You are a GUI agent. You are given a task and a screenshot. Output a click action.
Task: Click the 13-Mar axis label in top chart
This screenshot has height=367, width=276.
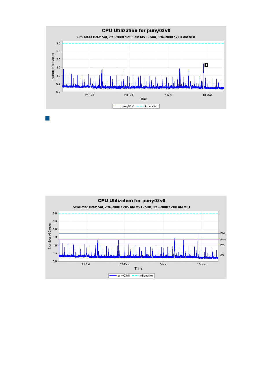point(207,95)
